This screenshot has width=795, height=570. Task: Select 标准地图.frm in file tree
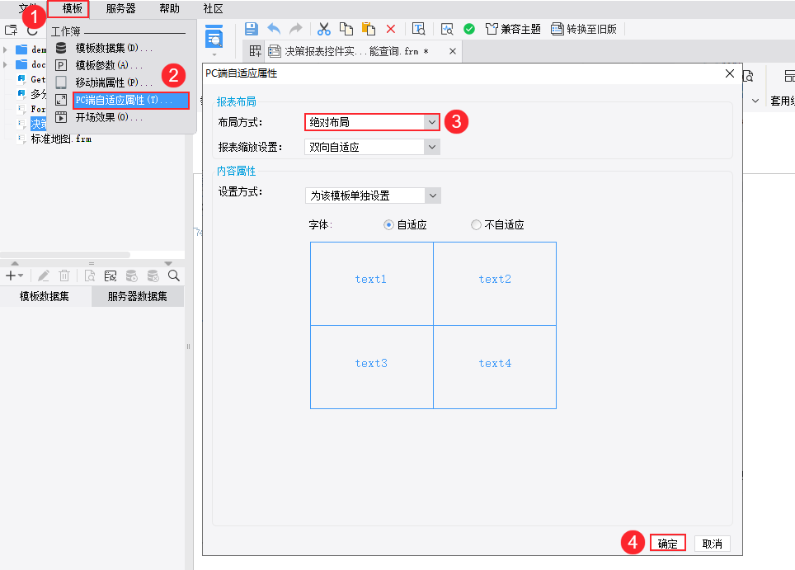click(61, 139)
